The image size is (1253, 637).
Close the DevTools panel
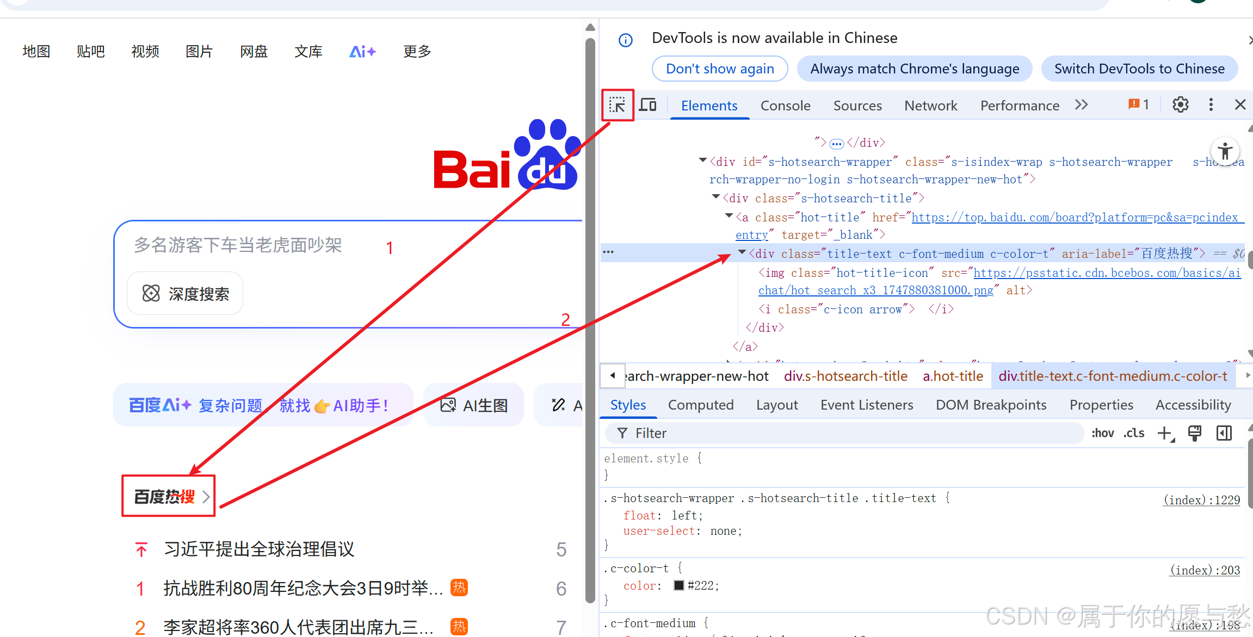pyautogui.click(x=1240, y=105)
